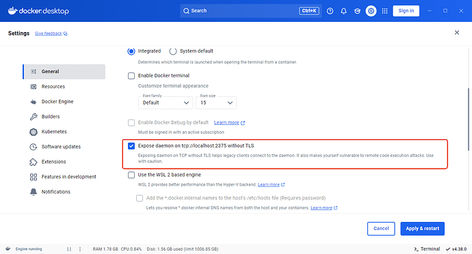The height and width of the screenshot is (254, 472).
Task: Click the Engine running status text
Action: pyautogui.click(x=29, y=249)
